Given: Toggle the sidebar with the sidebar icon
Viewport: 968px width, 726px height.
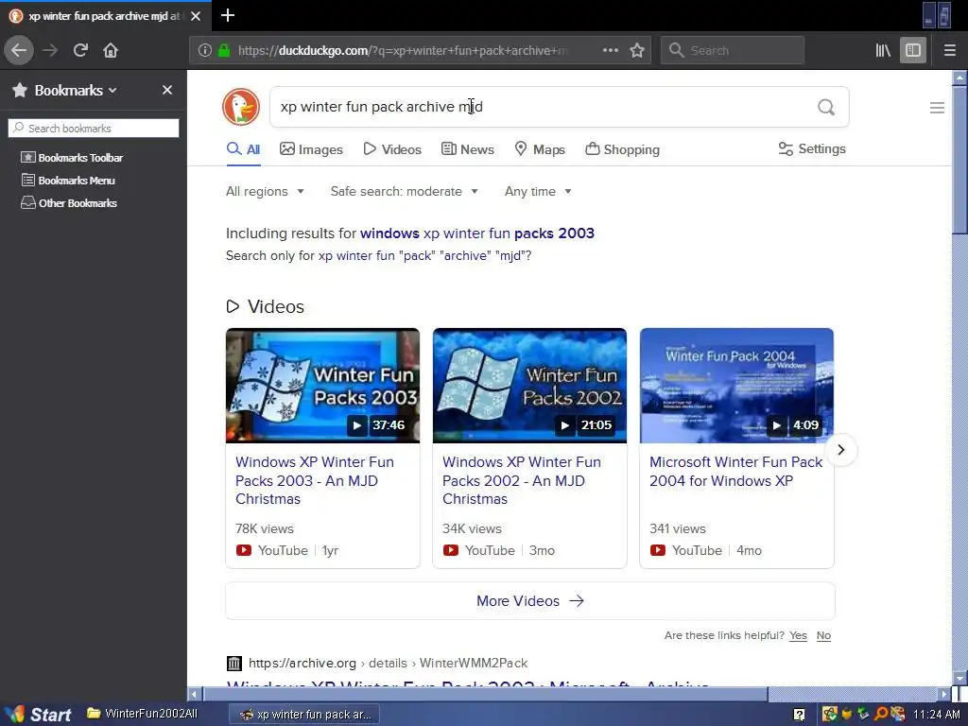Looking at the screenshot, I should [x=913, y=50].
